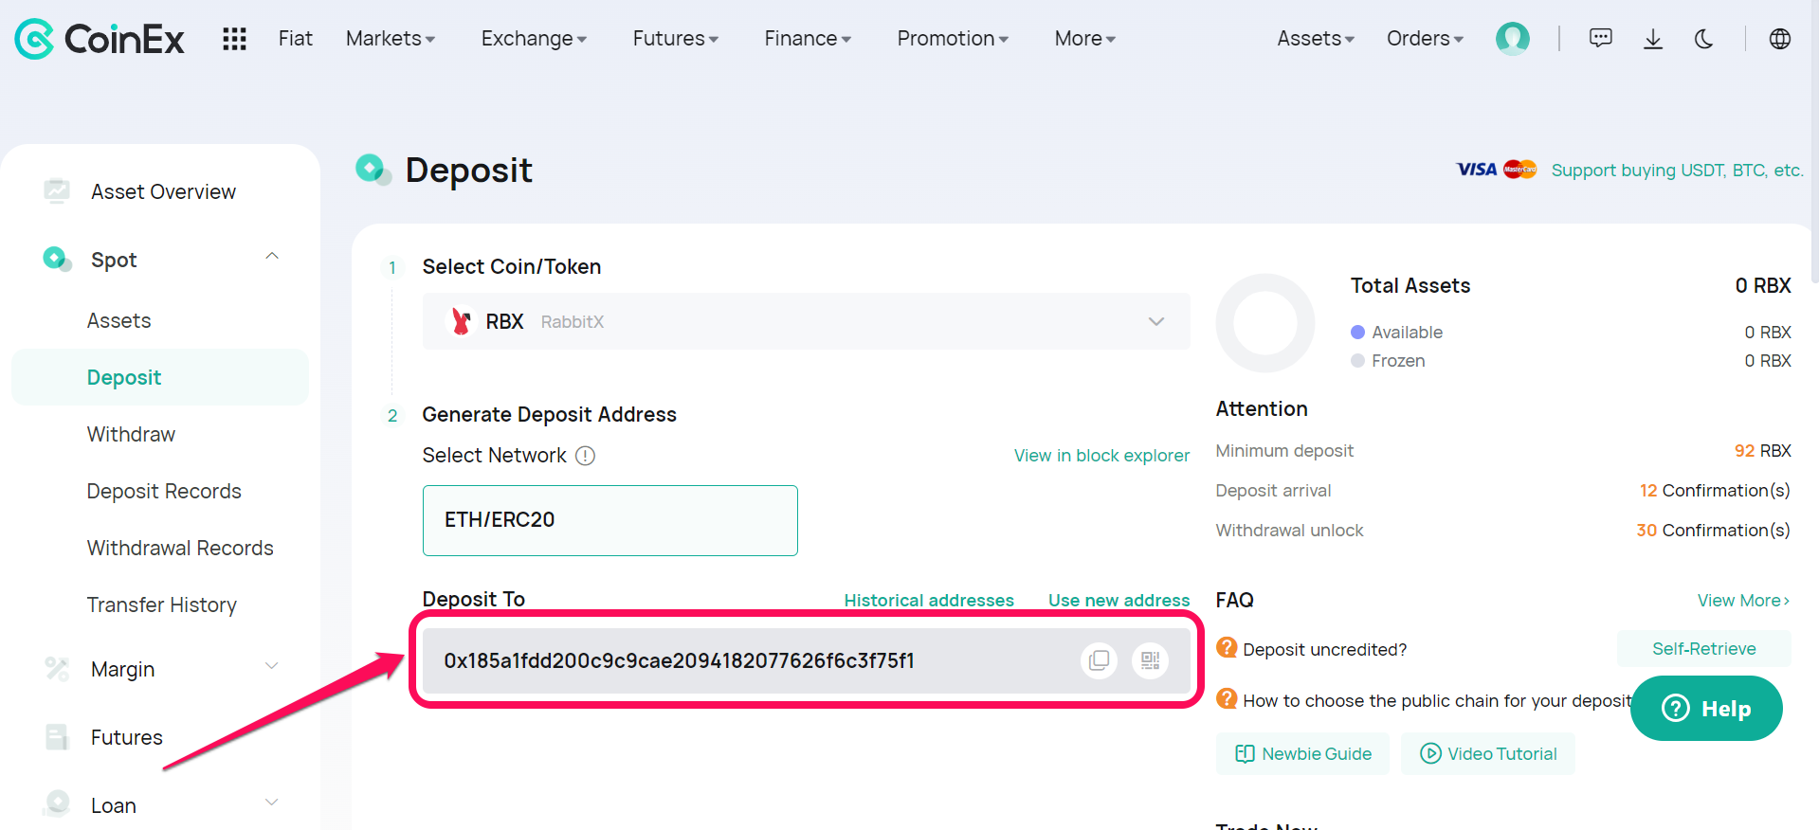Click the CoinEx logo

click(x=100, y=39)
